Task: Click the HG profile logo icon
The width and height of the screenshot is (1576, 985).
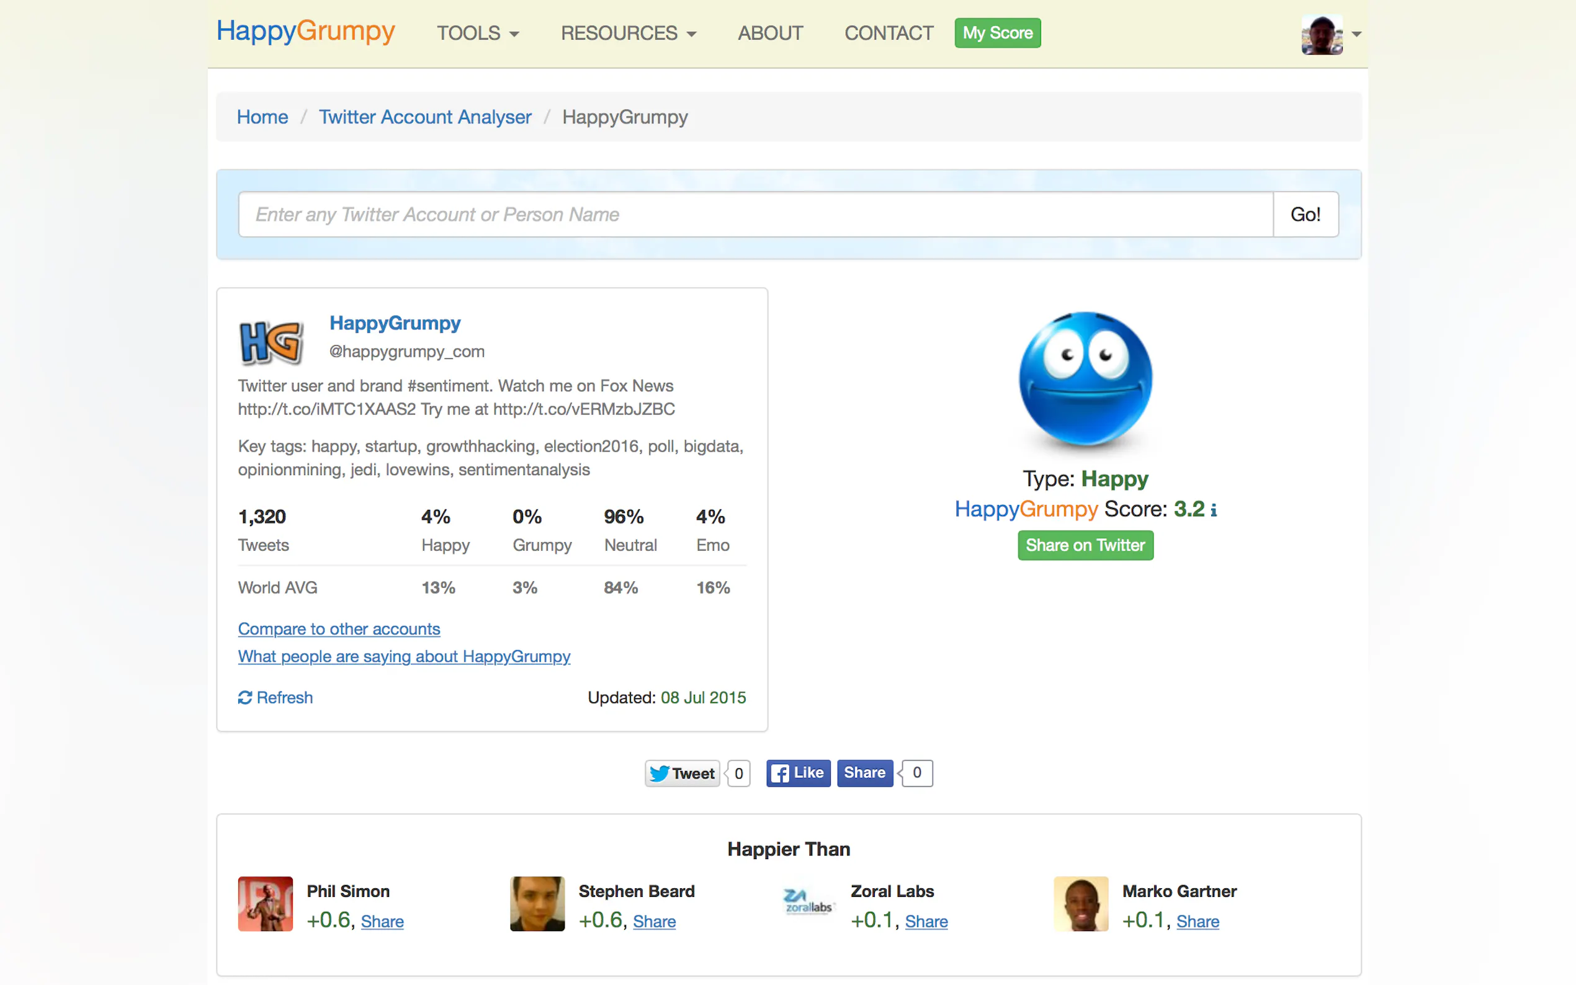Action: click(271, 341)
